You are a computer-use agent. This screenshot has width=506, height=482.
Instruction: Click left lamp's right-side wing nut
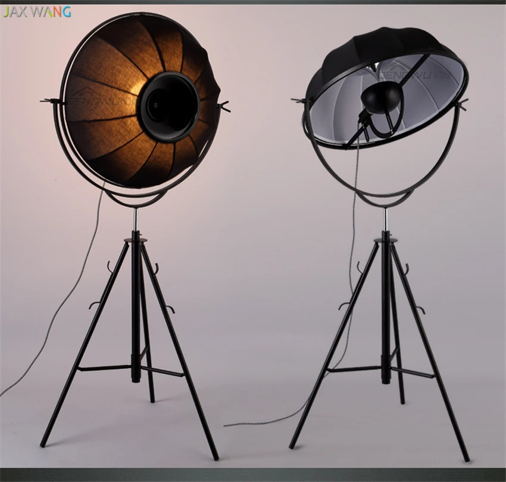pos(224,106)
